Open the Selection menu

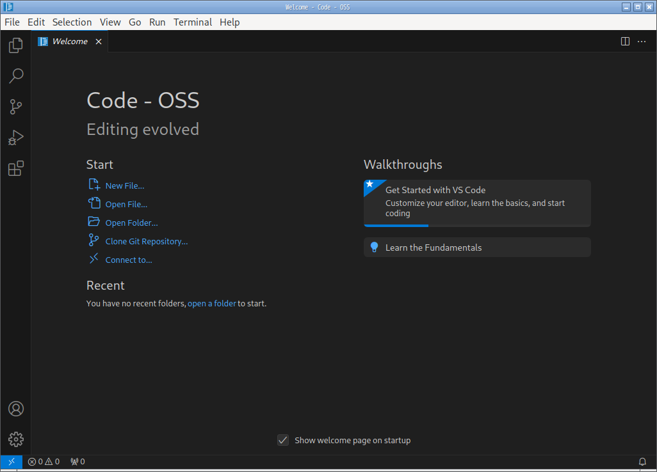coord(72,22)
